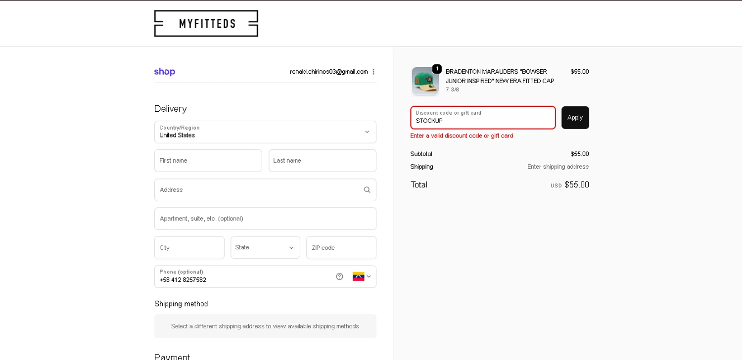Click the invalid discount code error message
The height and width of the screenshot is (360, 742).
pyautogui.click(x=462, y=135)
